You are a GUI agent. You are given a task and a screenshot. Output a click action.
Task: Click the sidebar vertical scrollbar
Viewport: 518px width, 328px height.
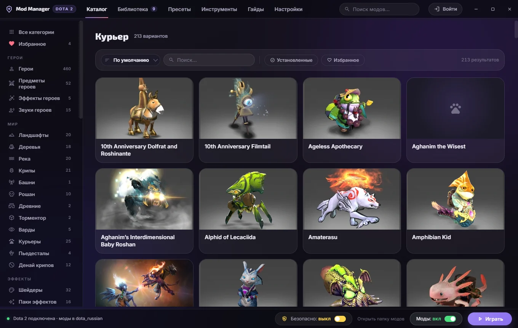tap(81, 69)
